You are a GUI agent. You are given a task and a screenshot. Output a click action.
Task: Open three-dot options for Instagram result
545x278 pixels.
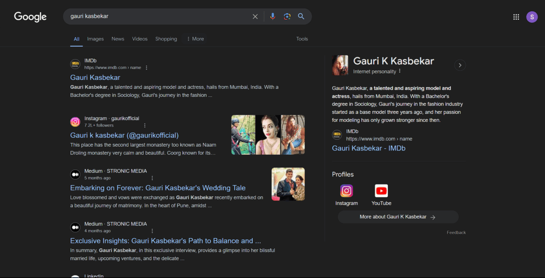(145, 125)
